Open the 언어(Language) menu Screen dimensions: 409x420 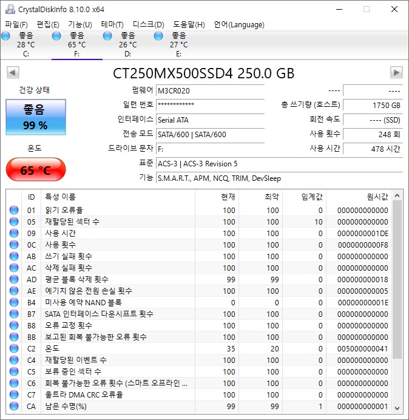[x=239, y=25]
